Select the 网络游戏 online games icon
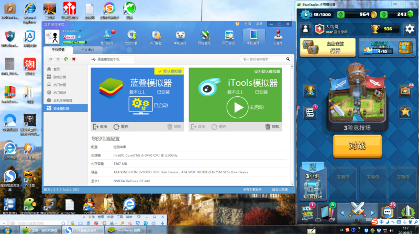Viewport: 419px width, 234px height. 204,37
